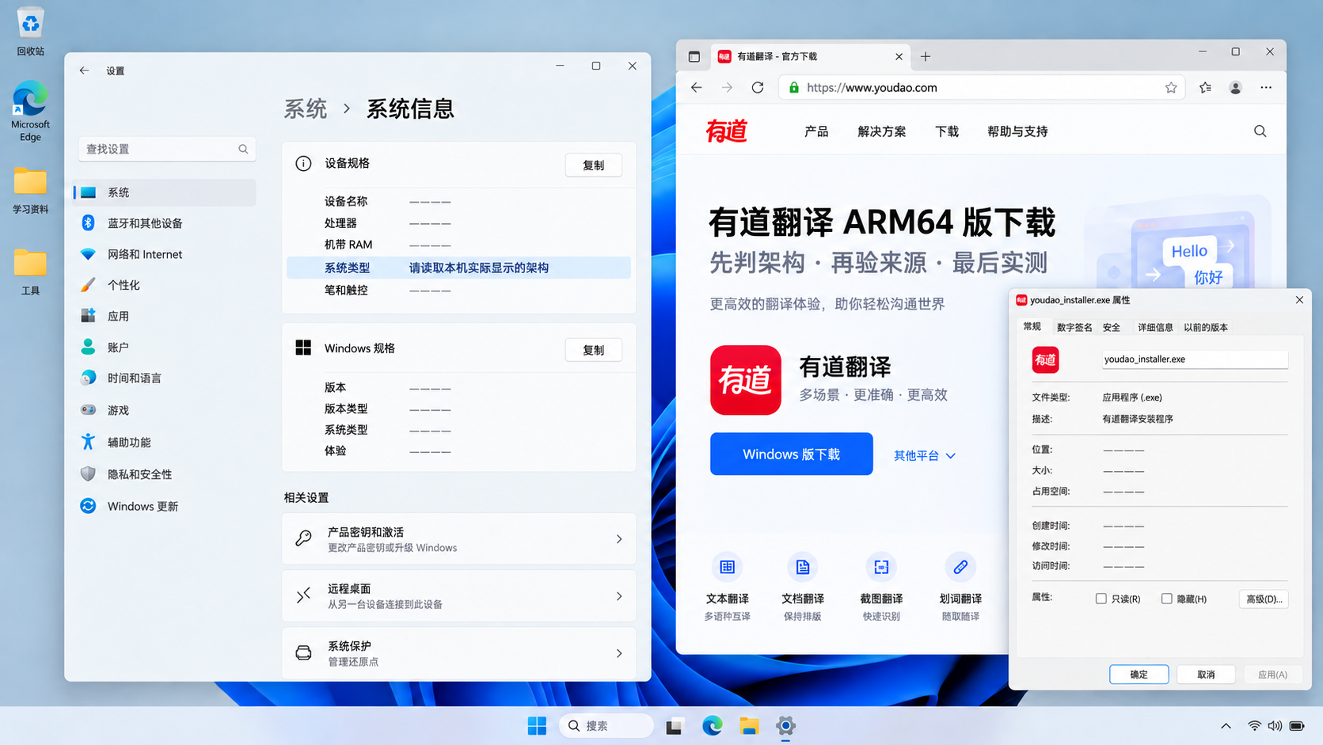Open Windows Start menu on taskbar
Image resolution: width=1323 pixels, height=745 pixels.
(537, 725)
